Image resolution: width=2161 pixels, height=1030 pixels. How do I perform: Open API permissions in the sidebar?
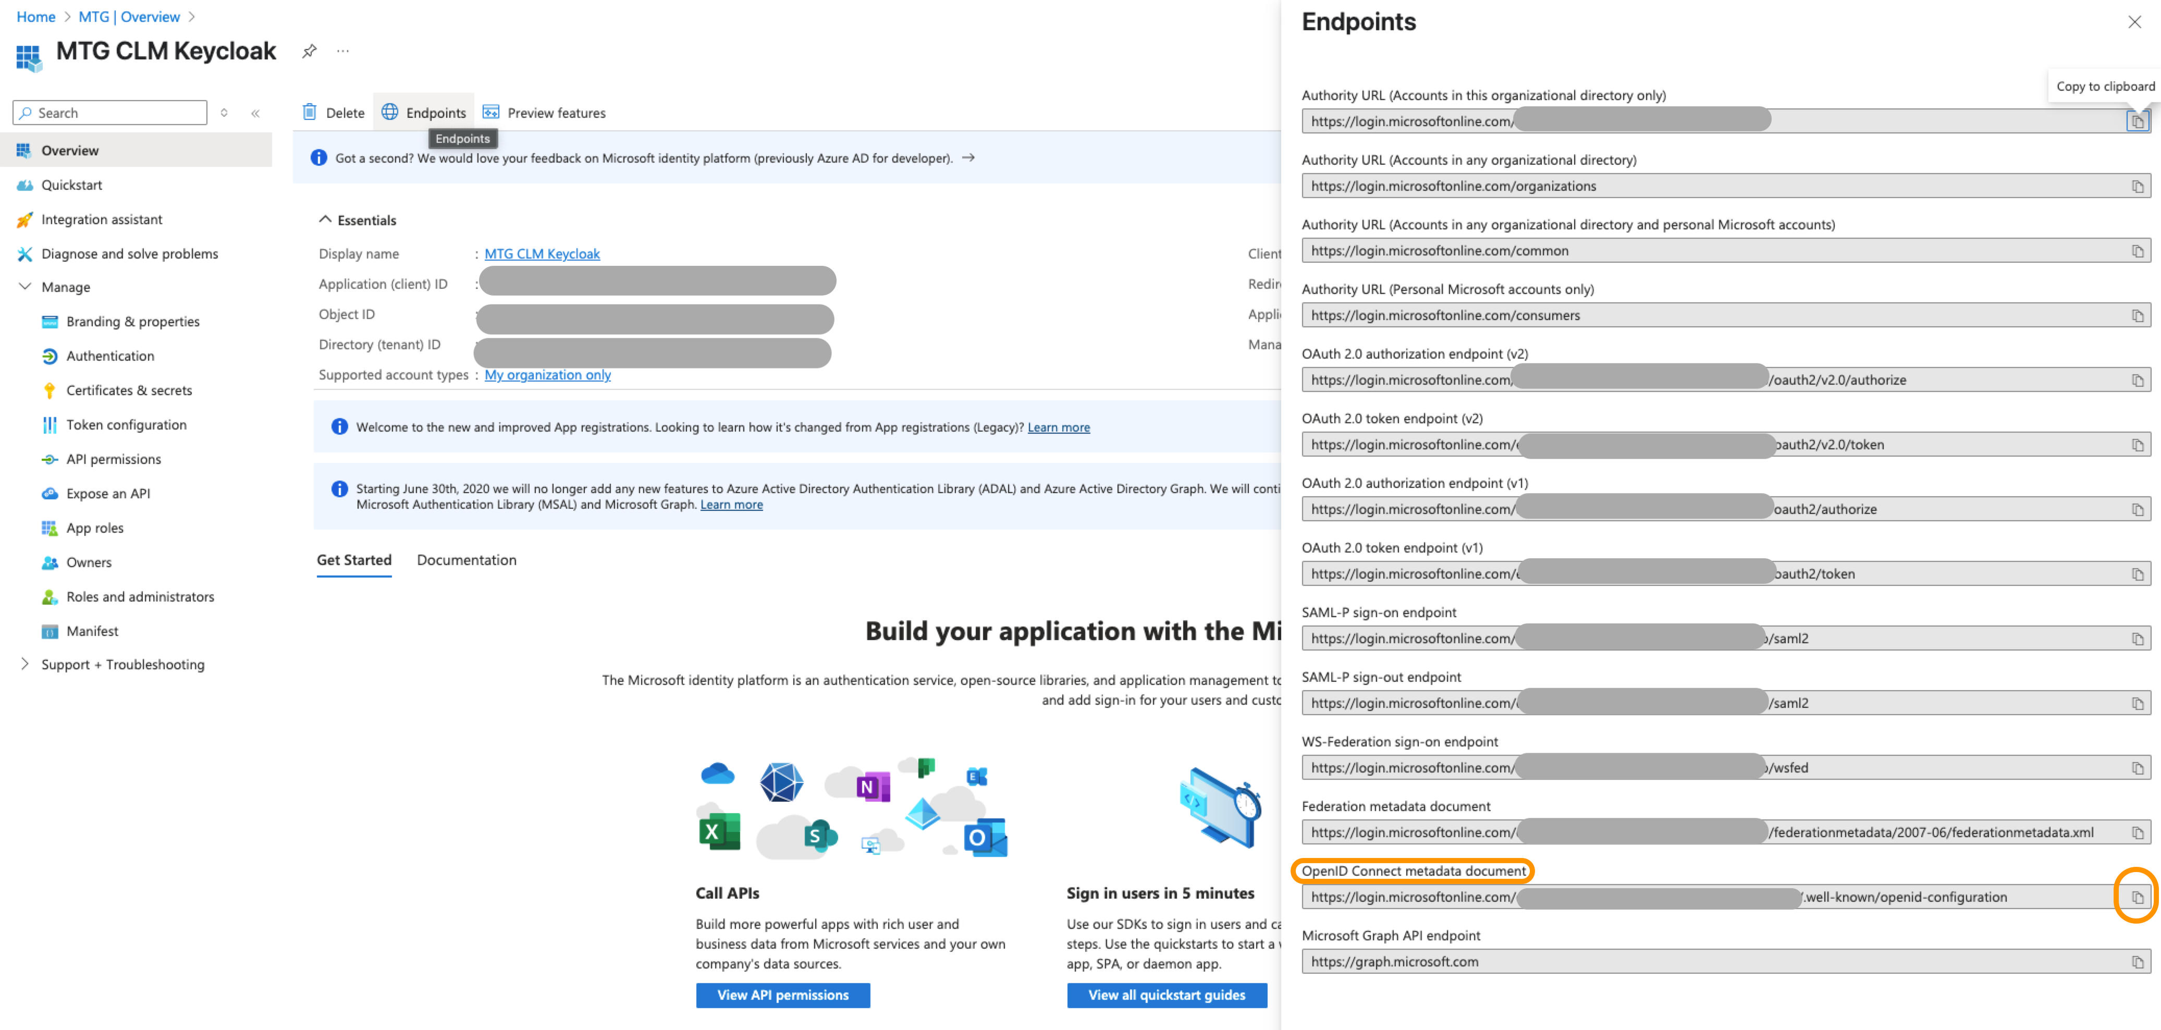113,459
